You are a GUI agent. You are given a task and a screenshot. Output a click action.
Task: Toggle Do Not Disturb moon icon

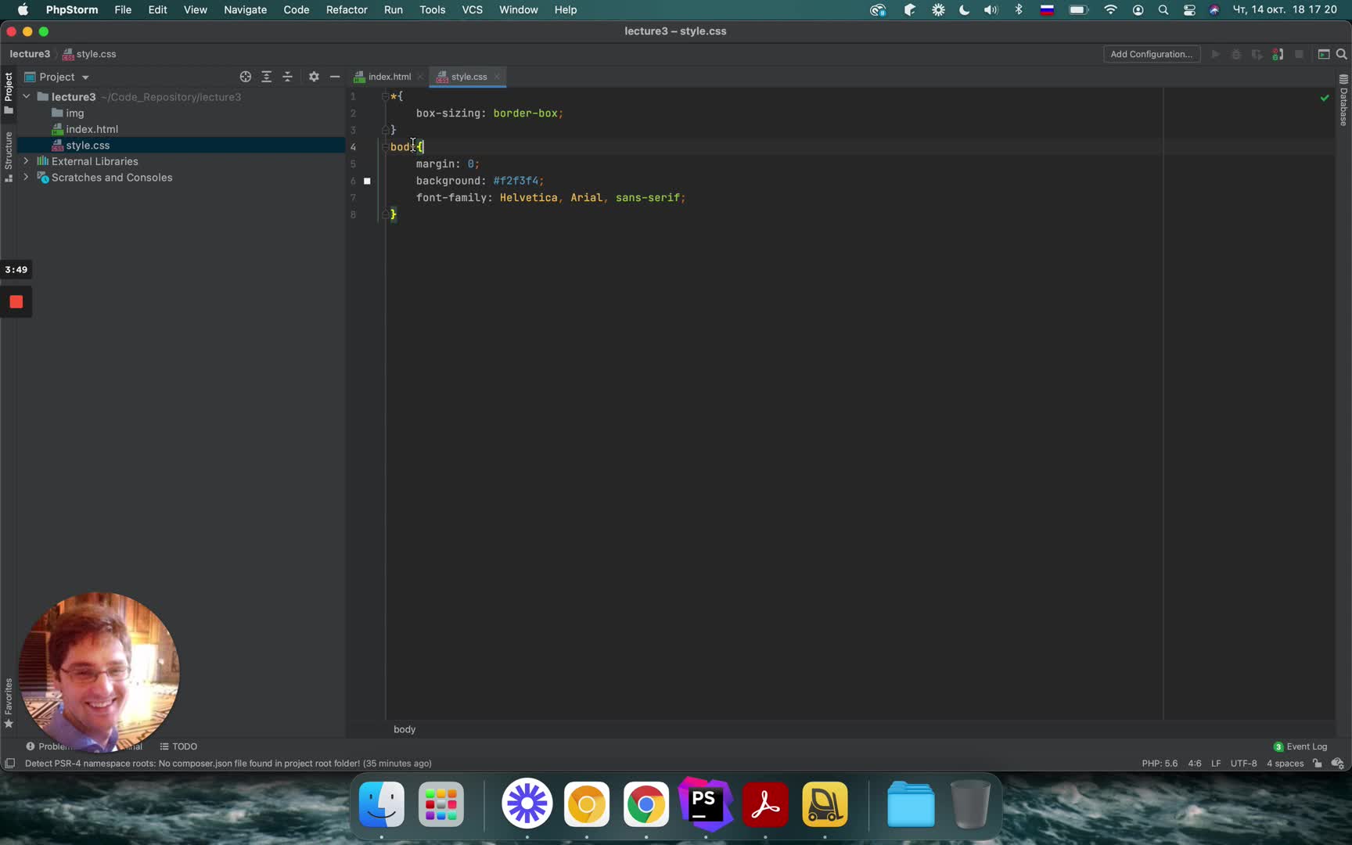964,9
